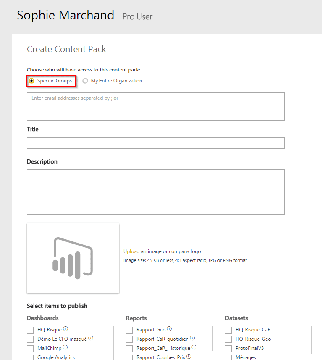This screenshot has height=360, width=322.
Task: Click the info icon next to HQ_Risque
Action: click(x=65, y=329)
